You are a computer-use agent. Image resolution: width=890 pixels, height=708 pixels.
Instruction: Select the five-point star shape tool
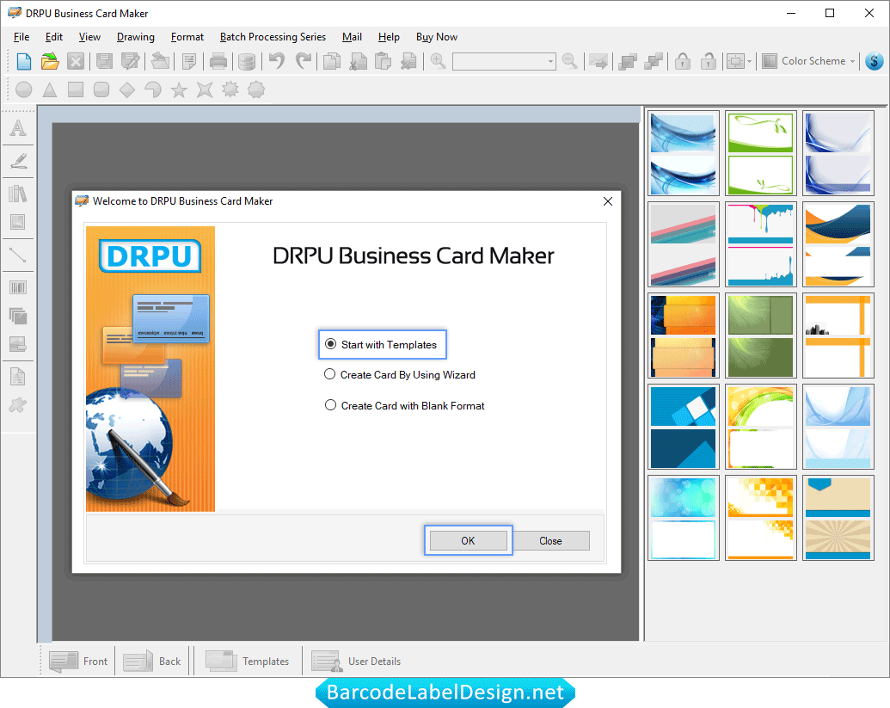pos(179,89)
